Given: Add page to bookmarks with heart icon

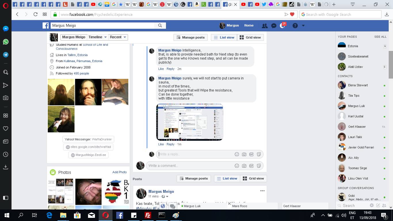Looking at the screenshot, I should click(x=292, y=14).
